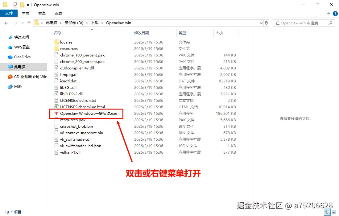Click the properties checkmark quick access icon
Screen dimensions: 339x216
pos(15,5)
